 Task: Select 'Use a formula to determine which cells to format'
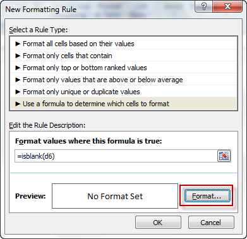click(123, 104)
